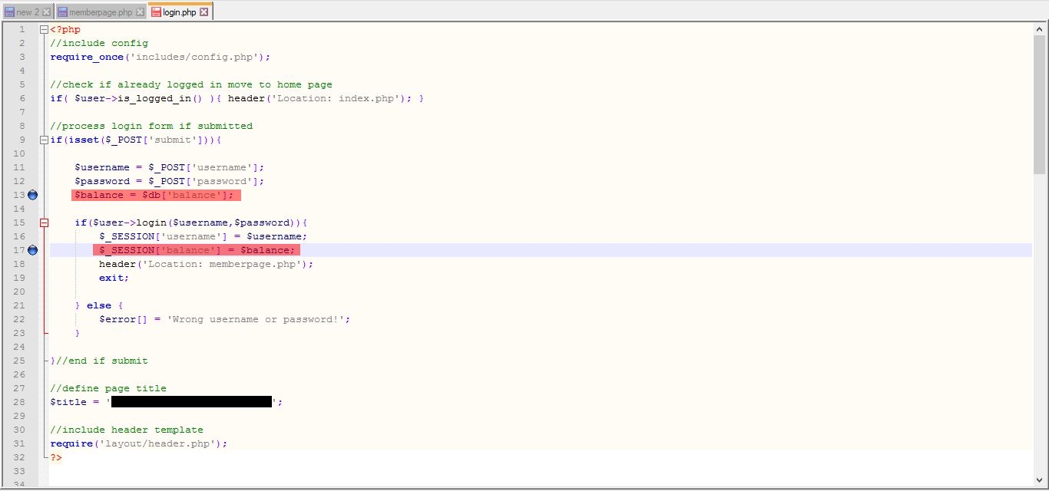This screenshot has width=1049, height=491.
Task: Switch to the new 2 tab
Action: point(28,12)
